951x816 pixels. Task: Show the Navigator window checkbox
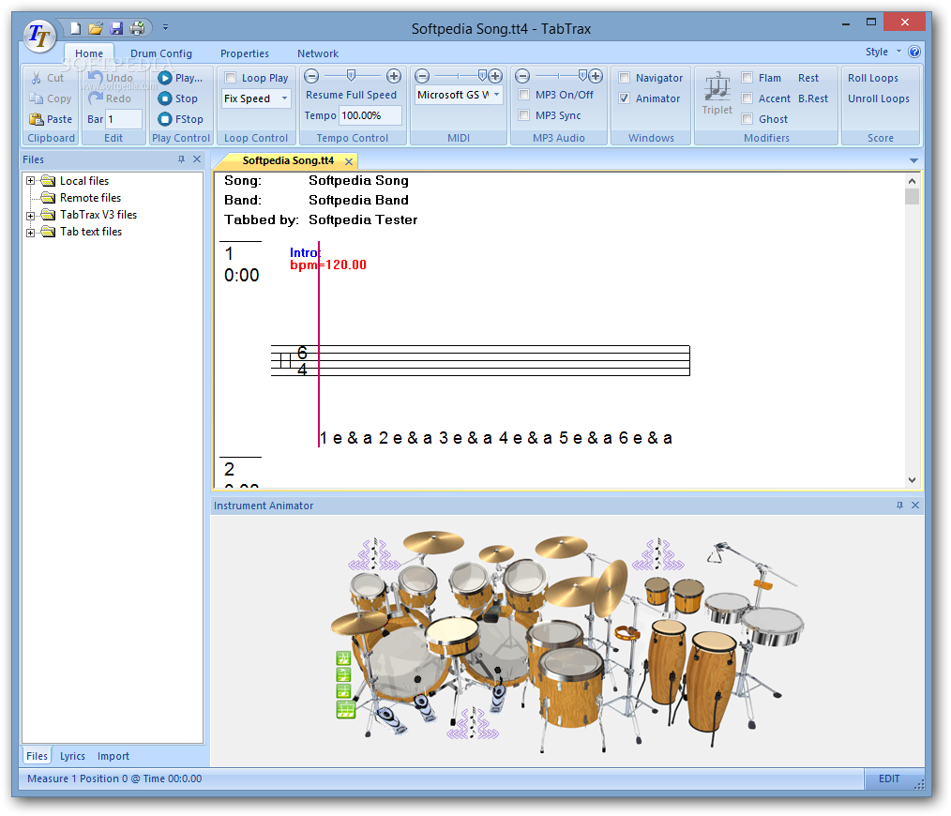coord(624,78)
